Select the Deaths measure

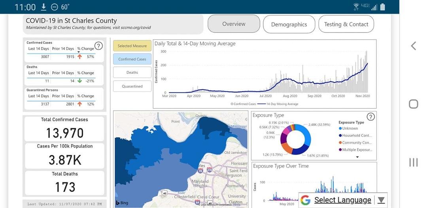point(132,73)
